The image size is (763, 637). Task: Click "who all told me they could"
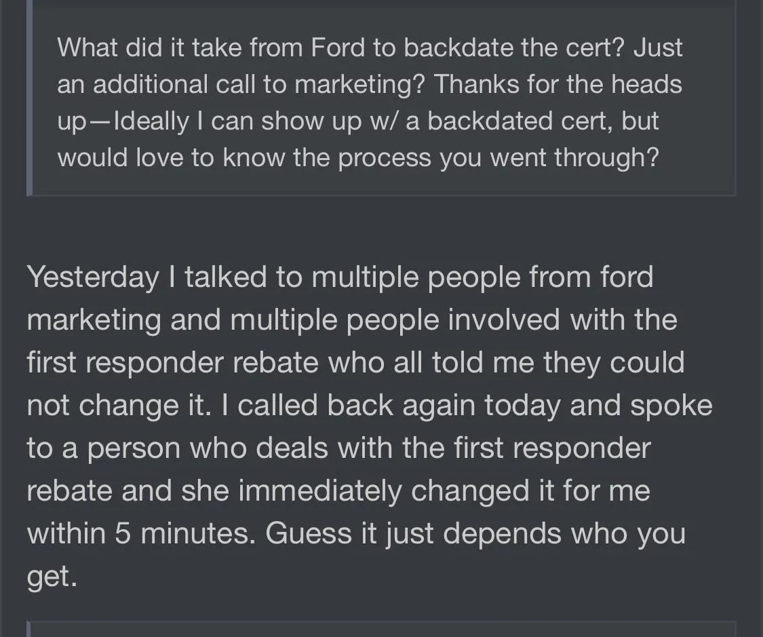click(x=506, y=363)
